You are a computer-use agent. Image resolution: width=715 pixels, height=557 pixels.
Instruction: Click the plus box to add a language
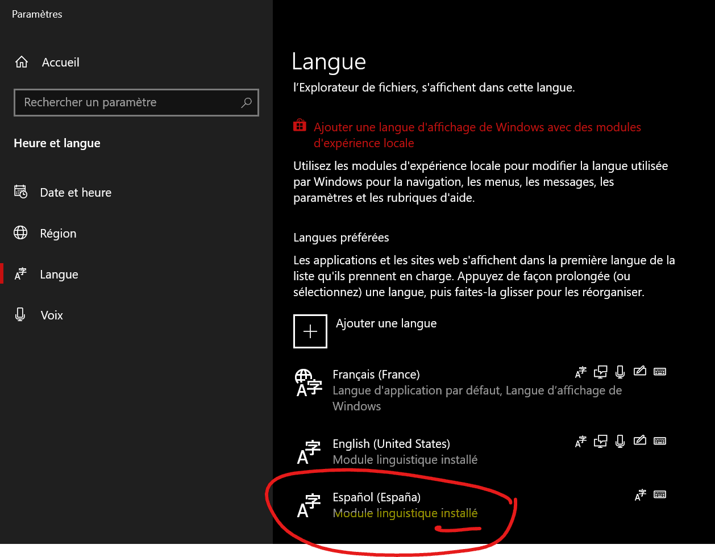click(310, 331)
